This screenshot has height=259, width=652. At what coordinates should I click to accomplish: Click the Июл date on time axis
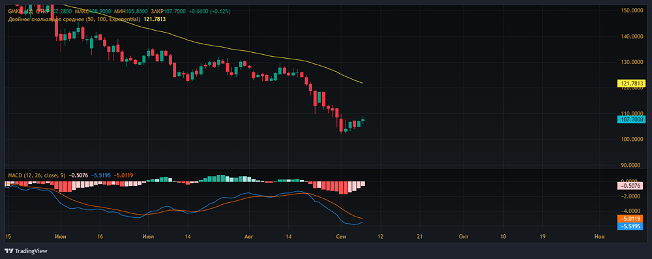147,236
